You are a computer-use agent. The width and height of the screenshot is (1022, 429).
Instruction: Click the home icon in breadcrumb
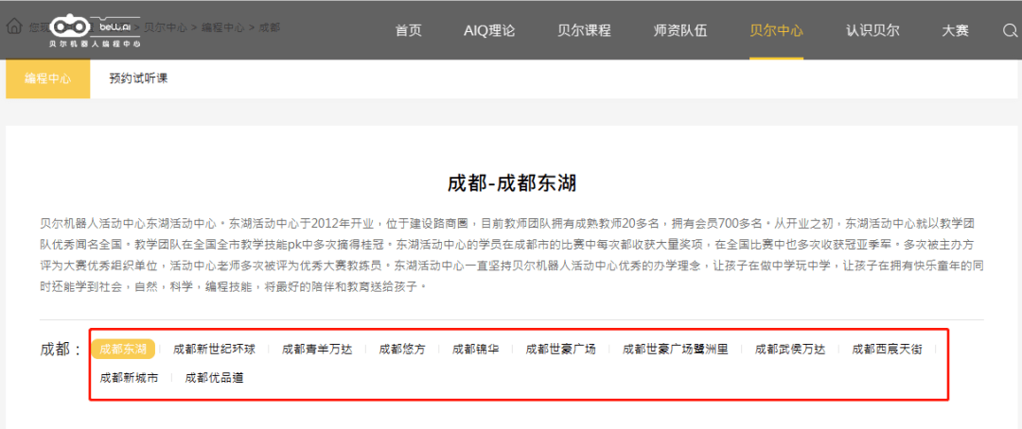(x=13, y=26)
